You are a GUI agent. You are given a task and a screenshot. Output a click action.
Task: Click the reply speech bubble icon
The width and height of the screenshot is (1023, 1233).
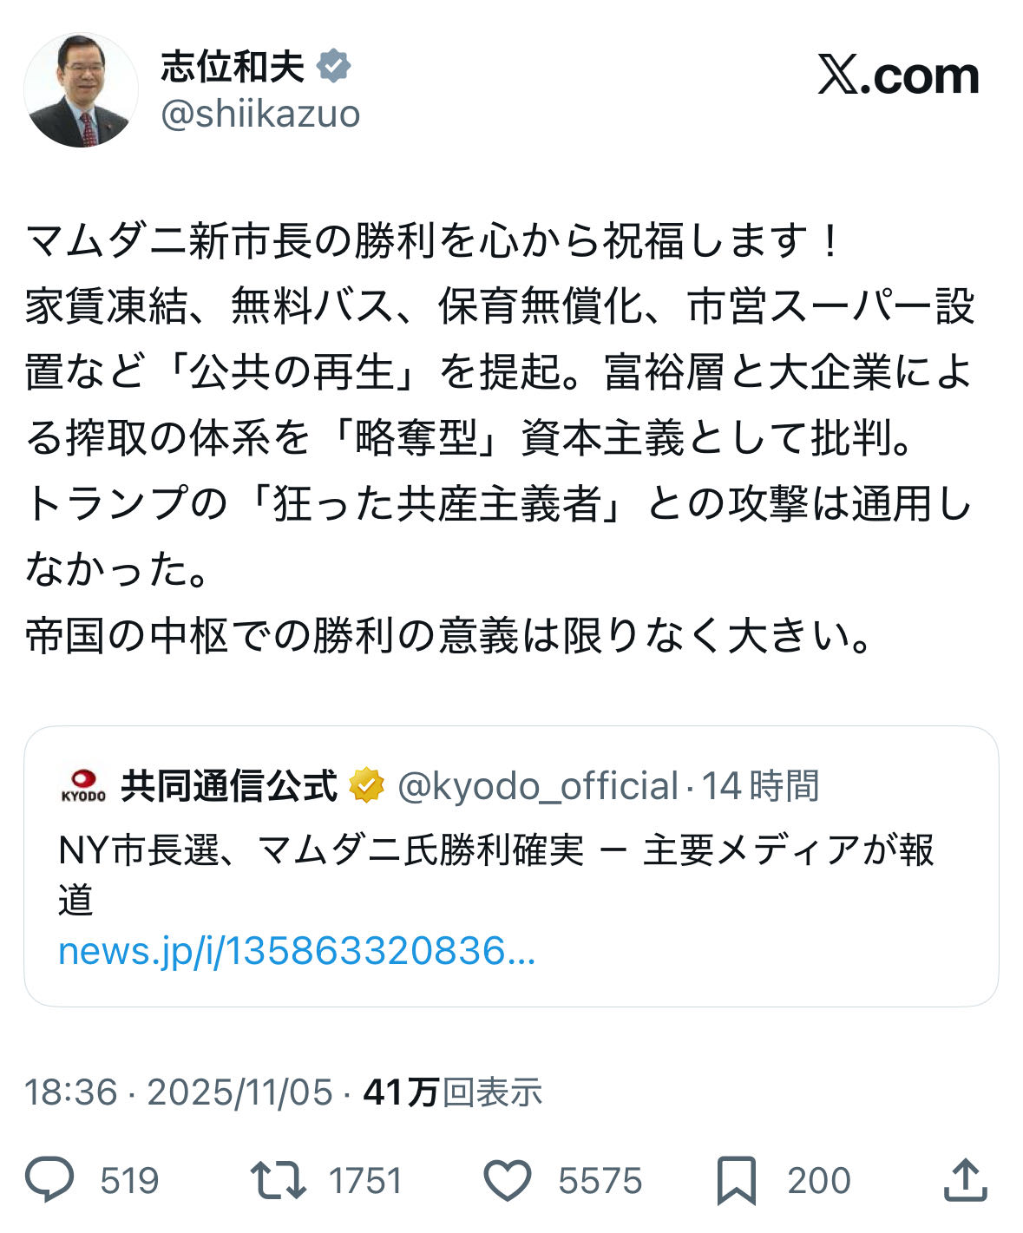tap(49, 1180)
